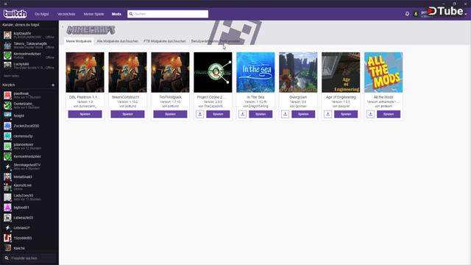Open kopfzaub9r channel avatar
Image resolution: width=471 pixels, height=265 pixels.
tap(7, 35)
